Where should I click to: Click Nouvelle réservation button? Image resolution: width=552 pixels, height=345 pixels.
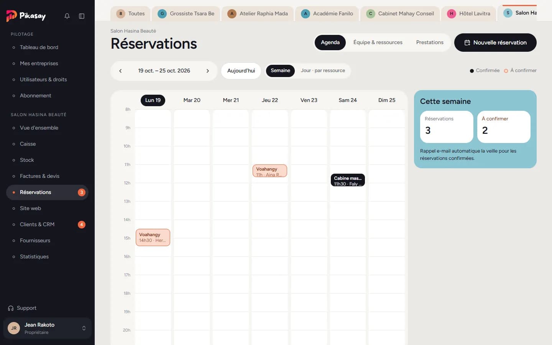click(x=495, y=43)
